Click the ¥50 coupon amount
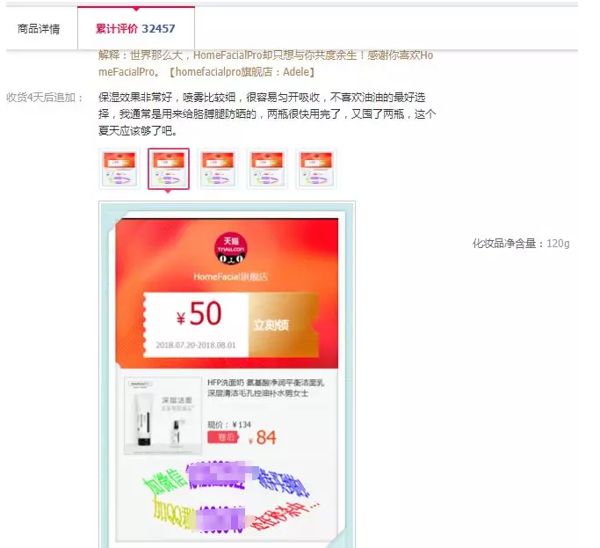600x548 pixels. (199, 314)
